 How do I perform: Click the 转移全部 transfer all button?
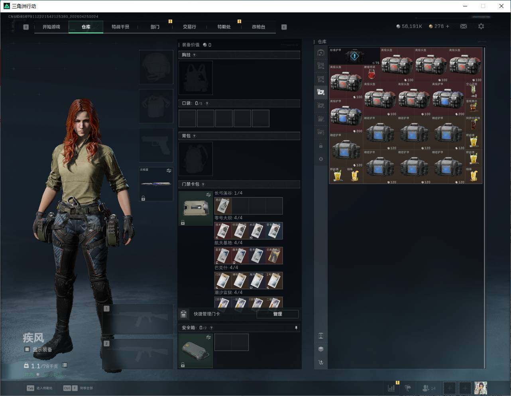78,388
